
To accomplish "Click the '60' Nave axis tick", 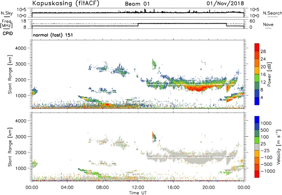I will (x=252, y=21).
